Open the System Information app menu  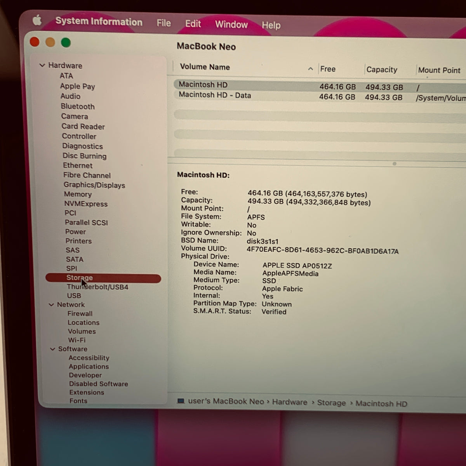99,22
